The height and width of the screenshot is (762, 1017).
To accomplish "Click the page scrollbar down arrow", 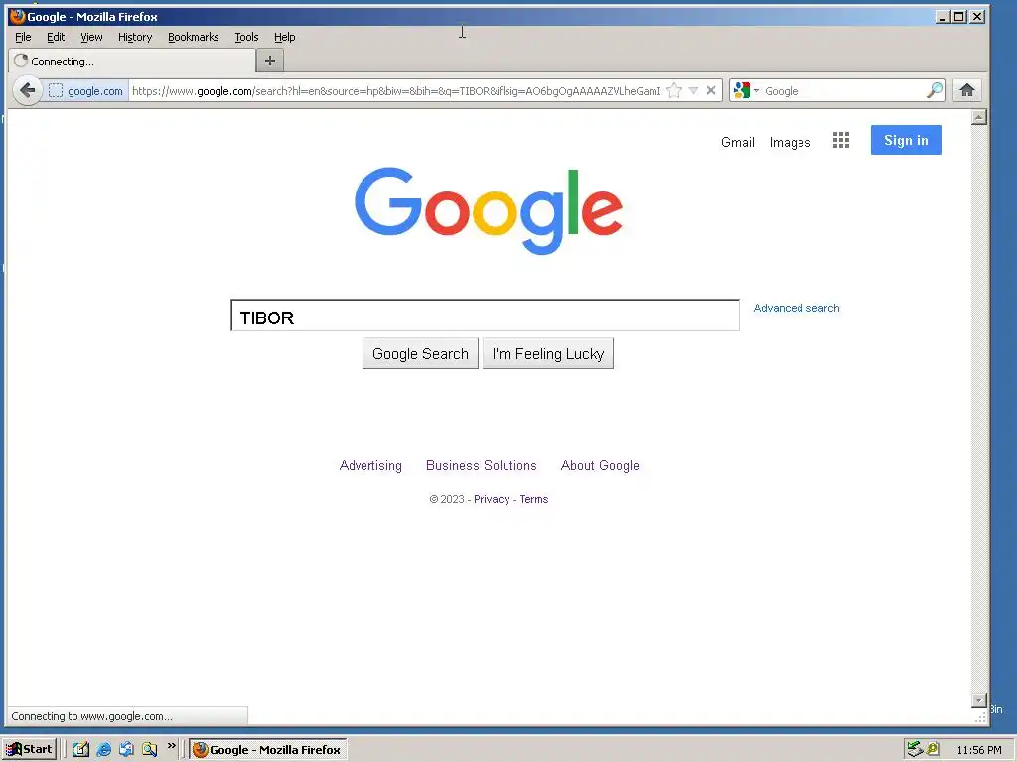I will coord(979,700).
